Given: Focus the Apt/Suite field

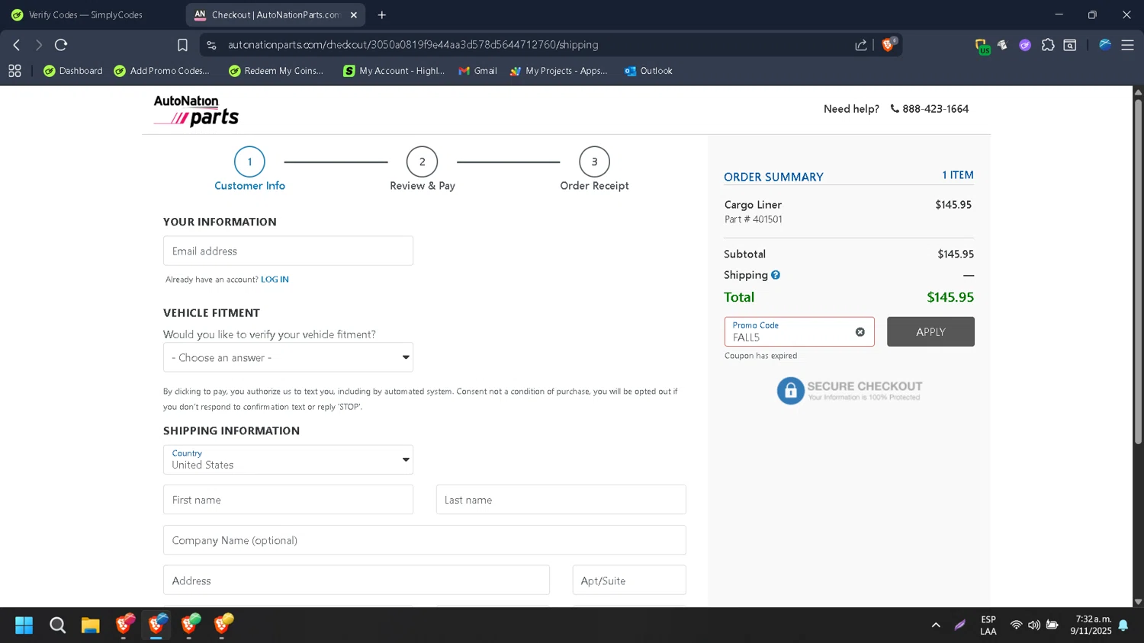Looking at the screenshot, I should (629, 581).
